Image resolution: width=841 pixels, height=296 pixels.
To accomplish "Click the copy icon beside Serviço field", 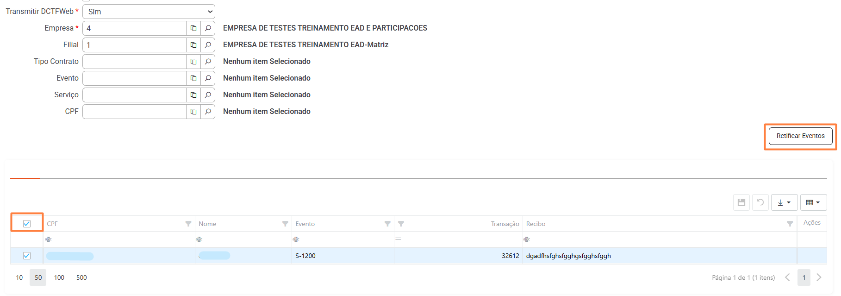I will coord(193,95).
